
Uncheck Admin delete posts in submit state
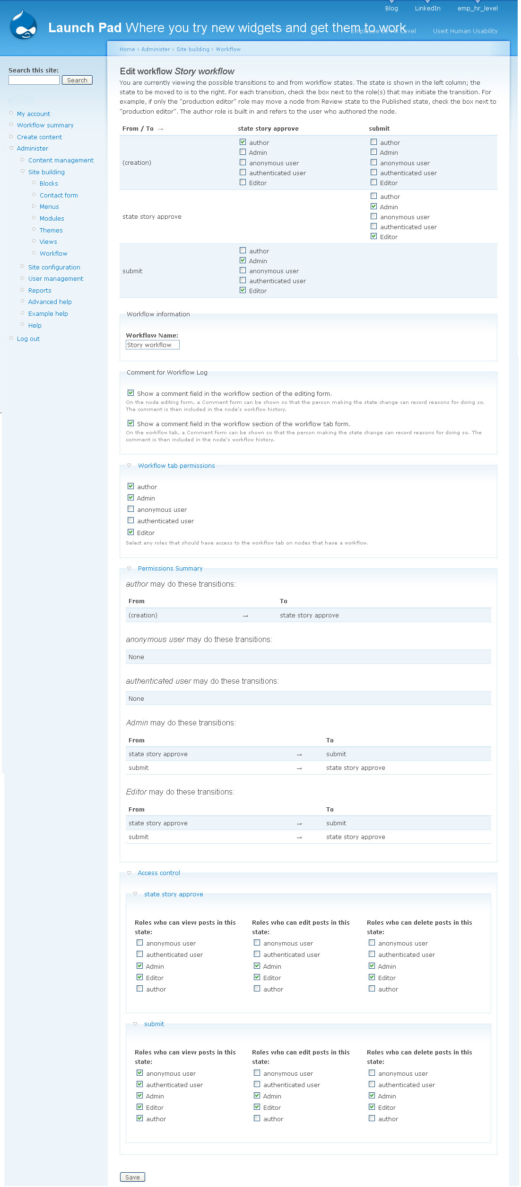[x=372, y=1096]
